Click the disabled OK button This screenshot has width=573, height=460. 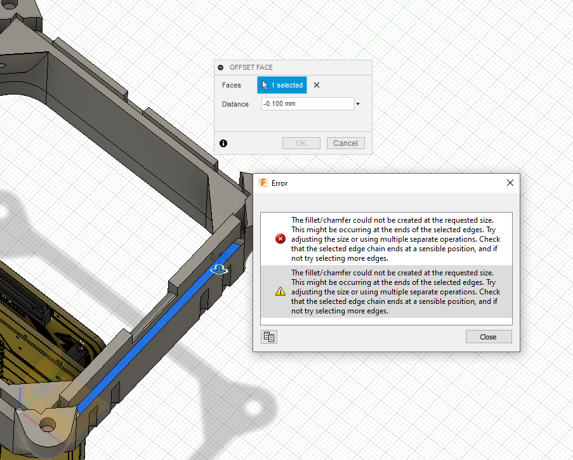click(x=301, y=143)
